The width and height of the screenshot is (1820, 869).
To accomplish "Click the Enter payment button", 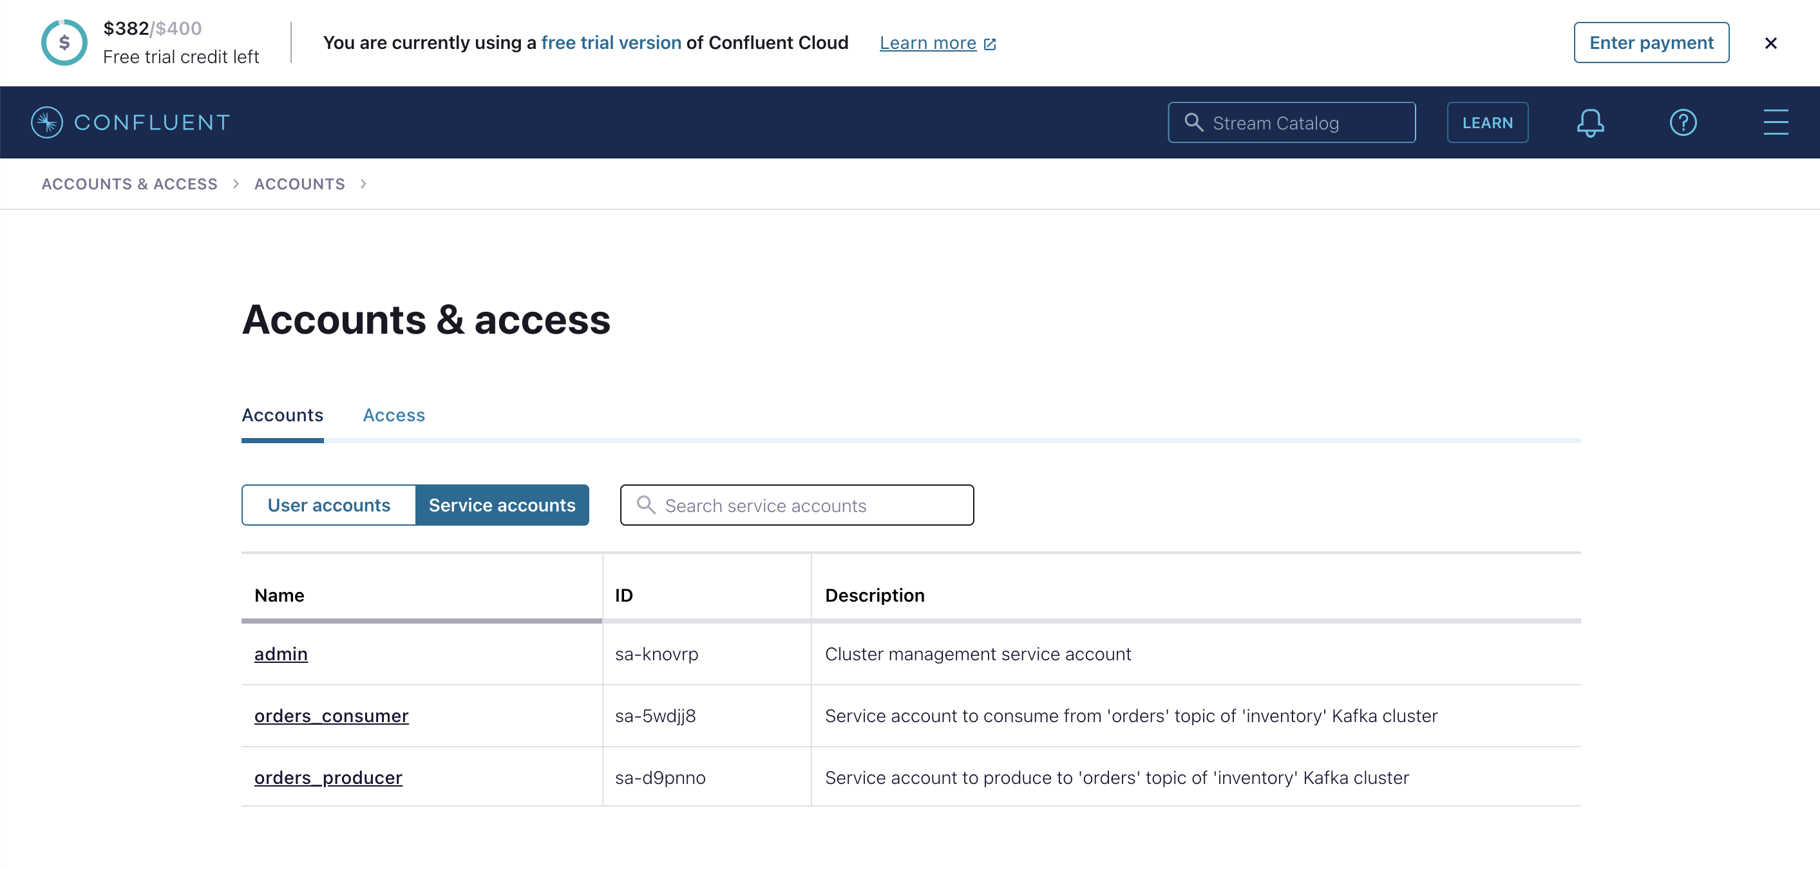I will click(x=1651, y=43).
